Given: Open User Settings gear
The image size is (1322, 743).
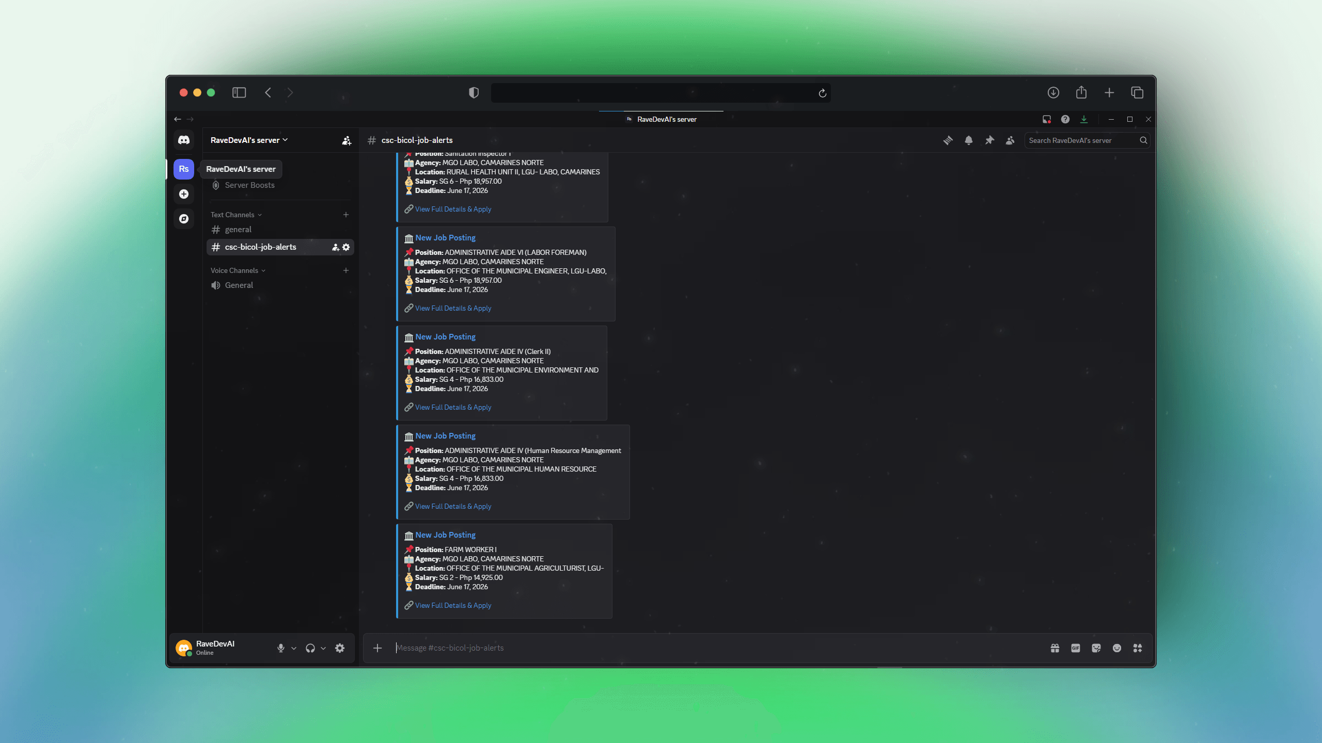Looking at the screenshot, I should 340,648.
